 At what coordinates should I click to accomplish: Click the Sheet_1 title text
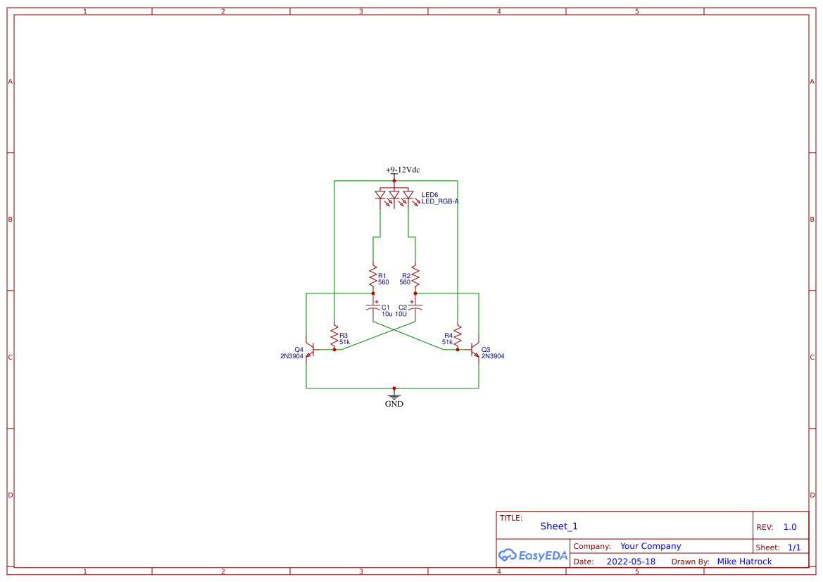pos(558,526)
